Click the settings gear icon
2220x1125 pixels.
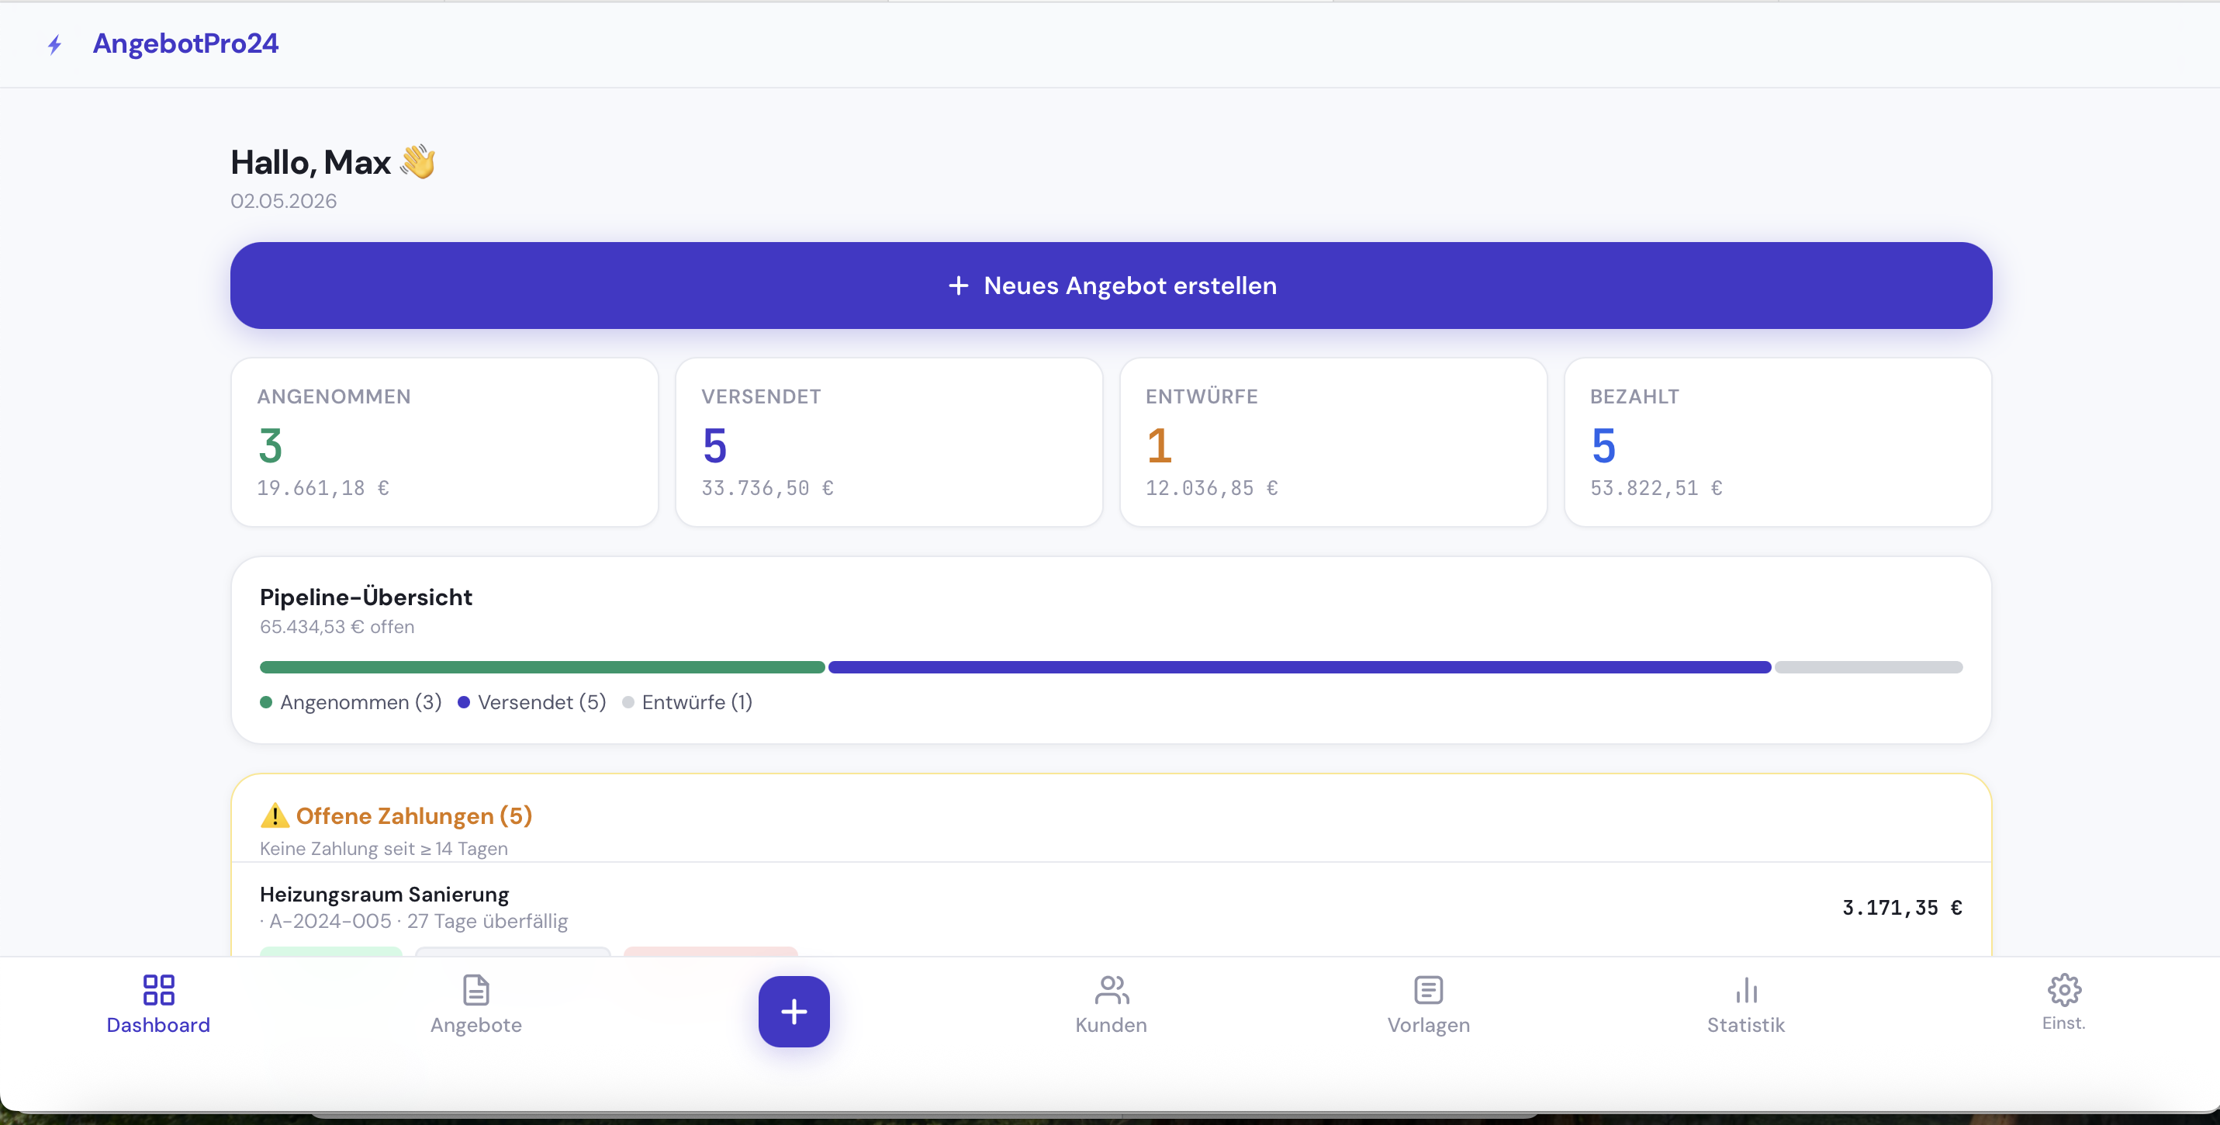(x=2064, y=990)
